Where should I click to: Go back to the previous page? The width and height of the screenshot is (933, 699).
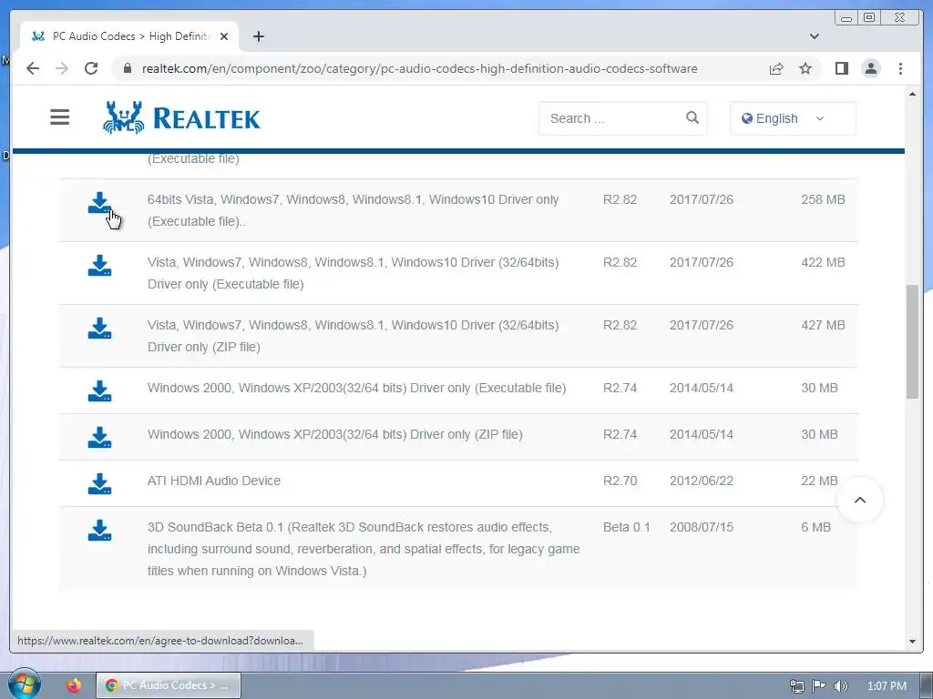[x=33, y=68]
